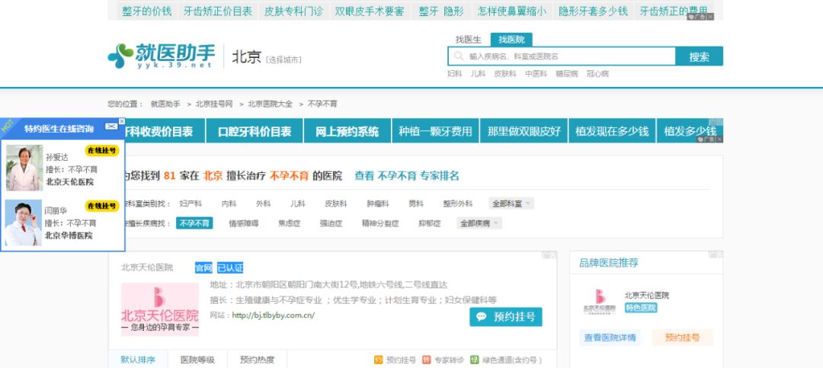Click doctor 闫丽华's profile photo
The height and width of the screenshot is (368, 823).
coord(24,222)
